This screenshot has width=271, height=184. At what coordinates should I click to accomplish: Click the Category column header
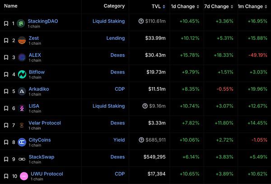click(114, 6)
